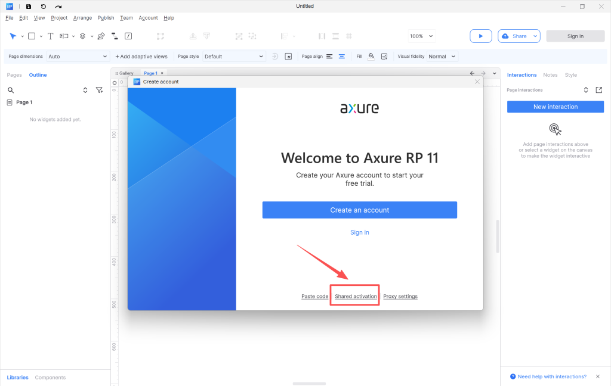Pick the page fill color
Screen dimensions: 611x386
[x=371, y=57]
